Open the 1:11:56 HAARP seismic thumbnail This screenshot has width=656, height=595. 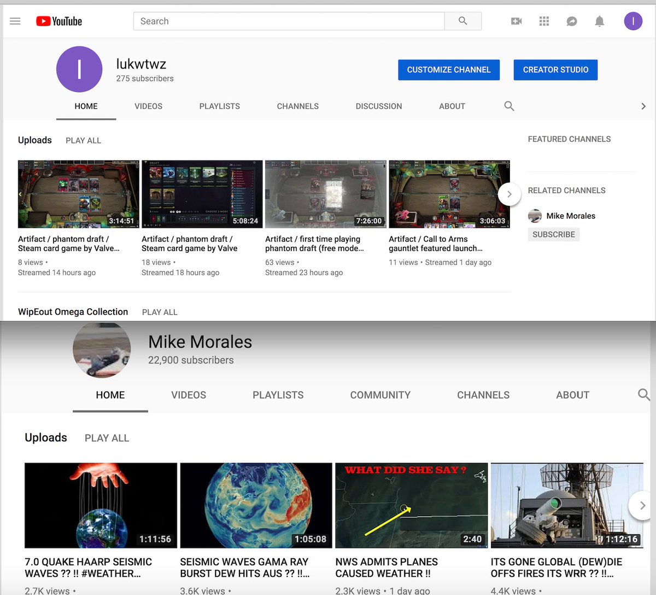[101, 506]
